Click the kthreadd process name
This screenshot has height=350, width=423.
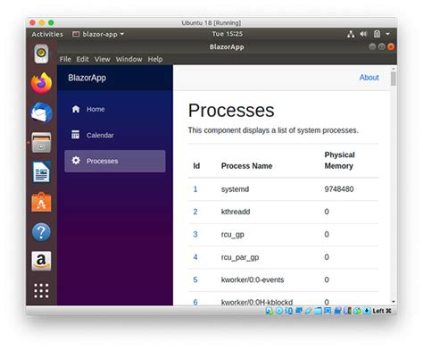pos(236,212)
